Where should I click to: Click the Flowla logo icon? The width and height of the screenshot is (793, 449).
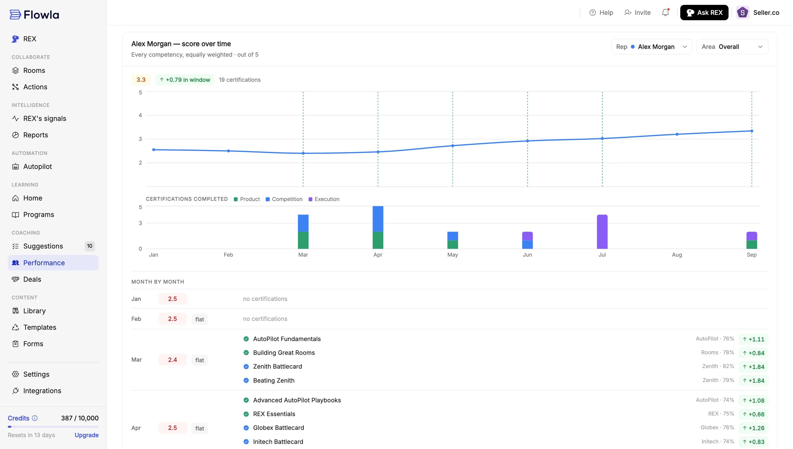(x=15, y=15)
